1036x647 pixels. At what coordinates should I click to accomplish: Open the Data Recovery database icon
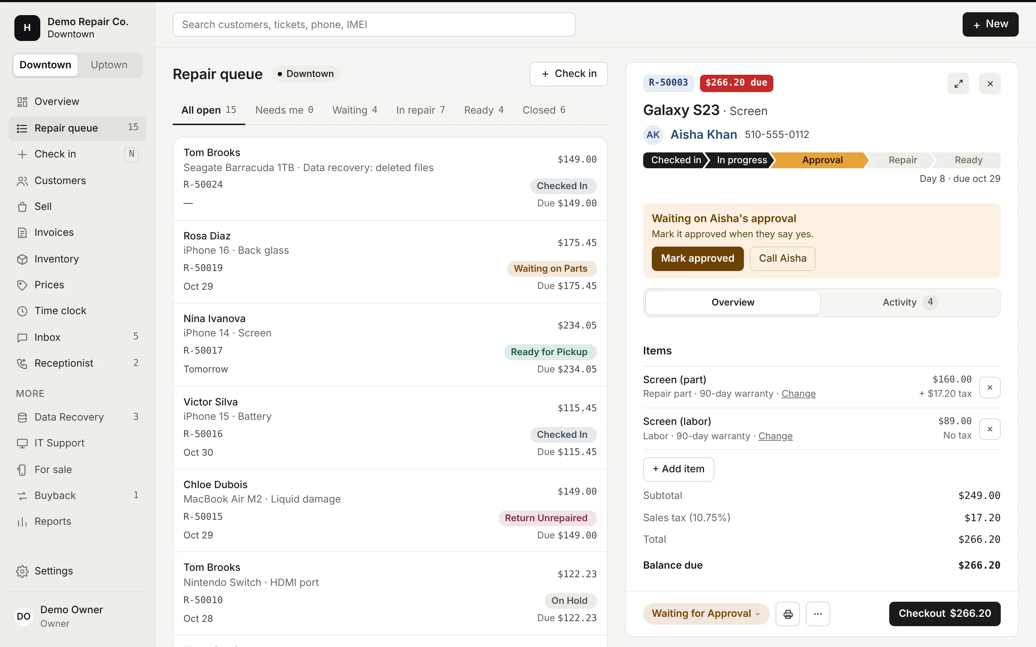pyautogui.click(x=22, y=417)
